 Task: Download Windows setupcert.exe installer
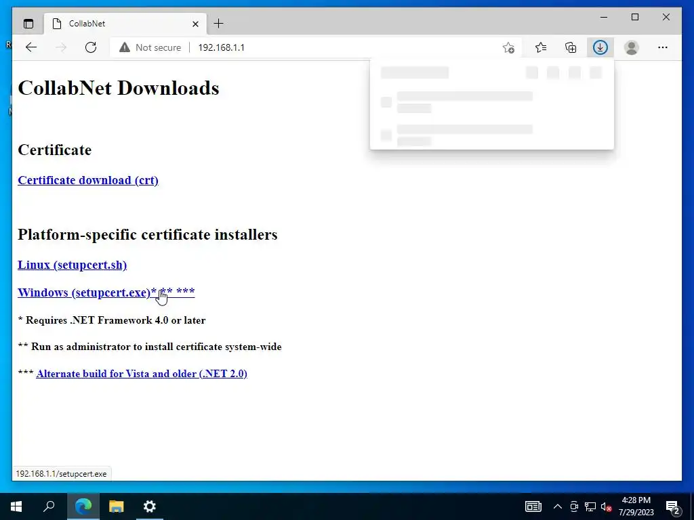coord(106,292)
